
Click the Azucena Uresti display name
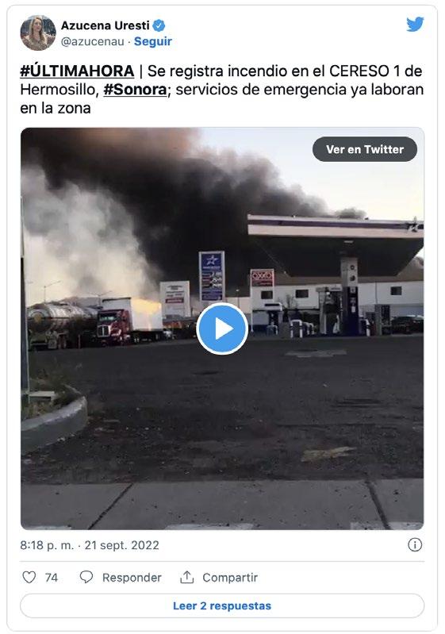(105, 25)
